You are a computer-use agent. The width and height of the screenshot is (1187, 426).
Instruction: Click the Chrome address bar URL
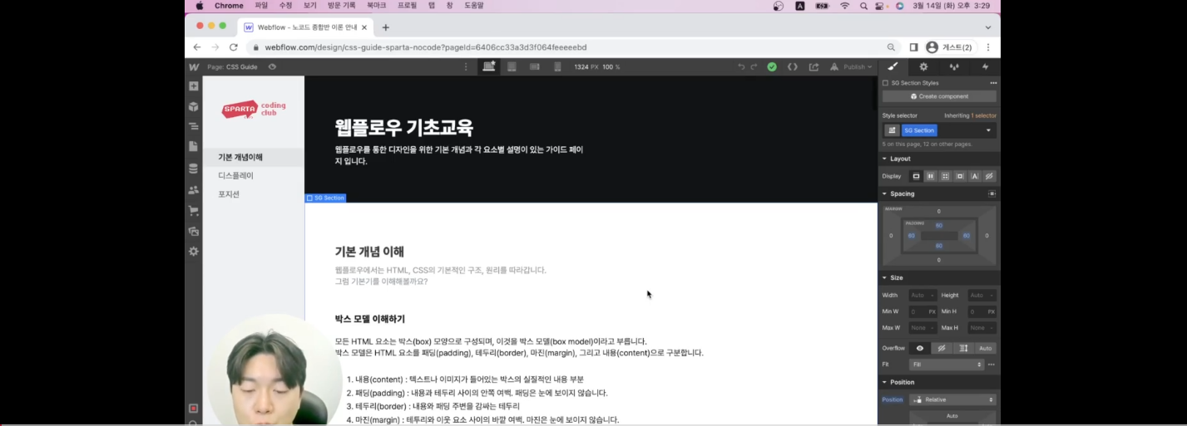point(425,47)
